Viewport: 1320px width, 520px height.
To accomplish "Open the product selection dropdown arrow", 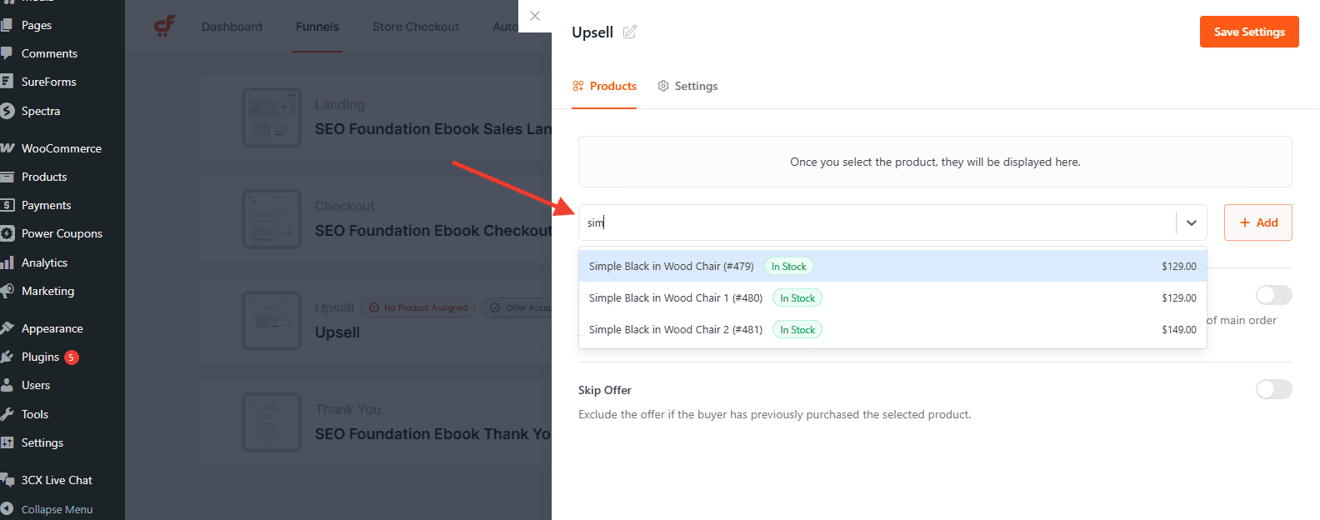I will (x=1192, y=222).
